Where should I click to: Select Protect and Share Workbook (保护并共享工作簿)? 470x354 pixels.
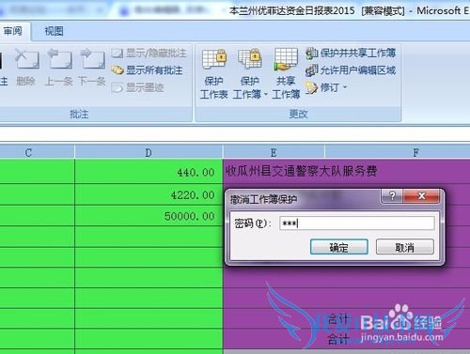pos(351,53)
